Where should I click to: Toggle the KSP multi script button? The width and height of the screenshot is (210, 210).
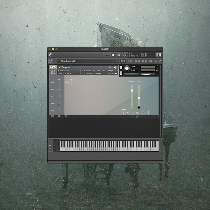click(x=151, y=61)
